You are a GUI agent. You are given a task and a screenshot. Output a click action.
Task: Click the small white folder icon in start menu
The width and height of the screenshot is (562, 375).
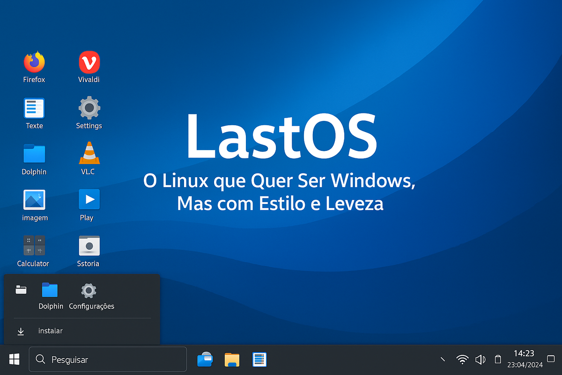[x=21, y=290]
